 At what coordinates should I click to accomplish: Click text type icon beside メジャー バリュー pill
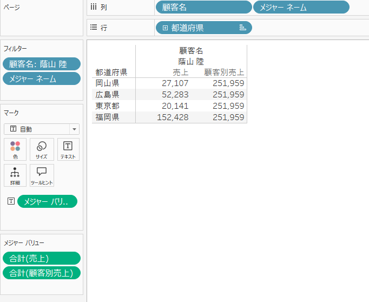point(11,201)
